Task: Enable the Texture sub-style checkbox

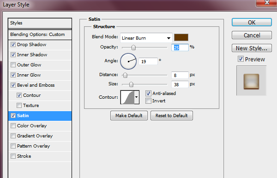Action: [19, 105]
